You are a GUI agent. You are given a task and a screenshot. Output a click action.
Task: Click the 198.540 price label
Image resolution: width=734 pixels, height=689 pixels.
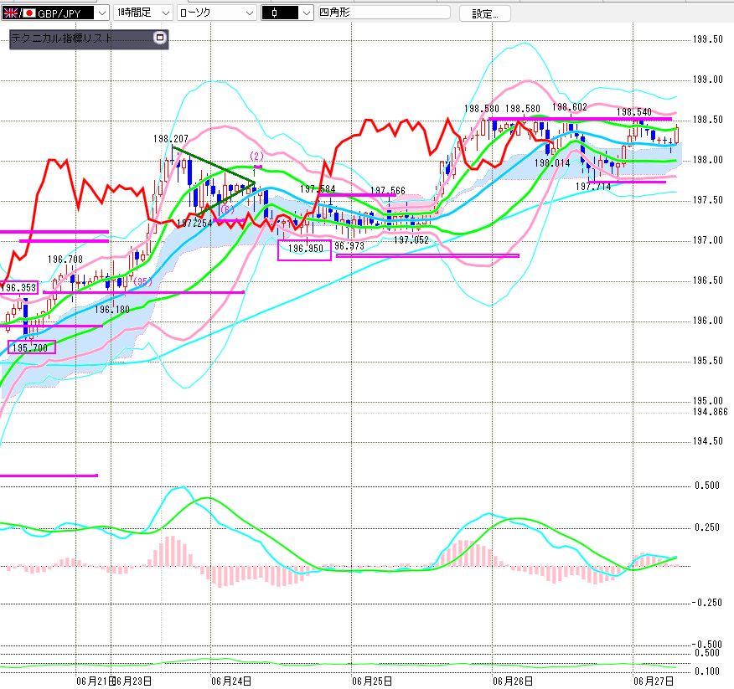[633, 112]
